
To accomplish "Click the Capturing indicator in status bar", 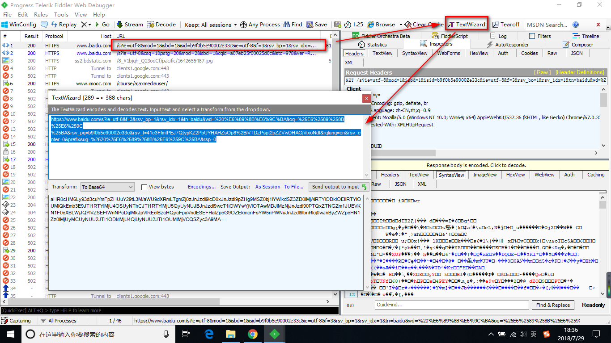I will click(17, 321).
